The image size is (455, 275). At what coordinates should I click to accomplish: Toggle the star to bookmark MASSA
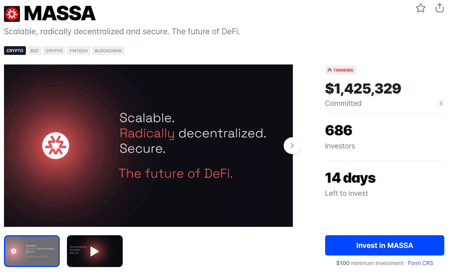pos(420,8)
